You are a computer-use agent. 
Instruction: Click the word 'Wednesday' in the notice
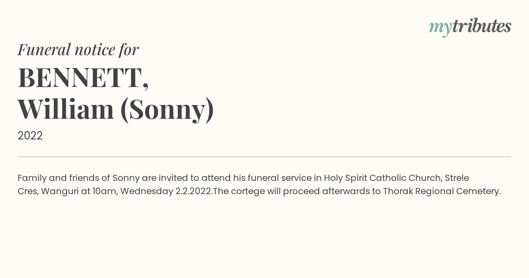click(146, 192)
